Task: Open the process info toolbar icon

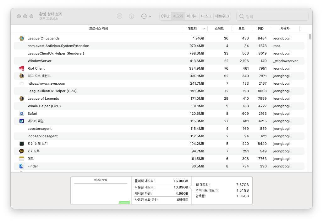Action: (131, 16)
